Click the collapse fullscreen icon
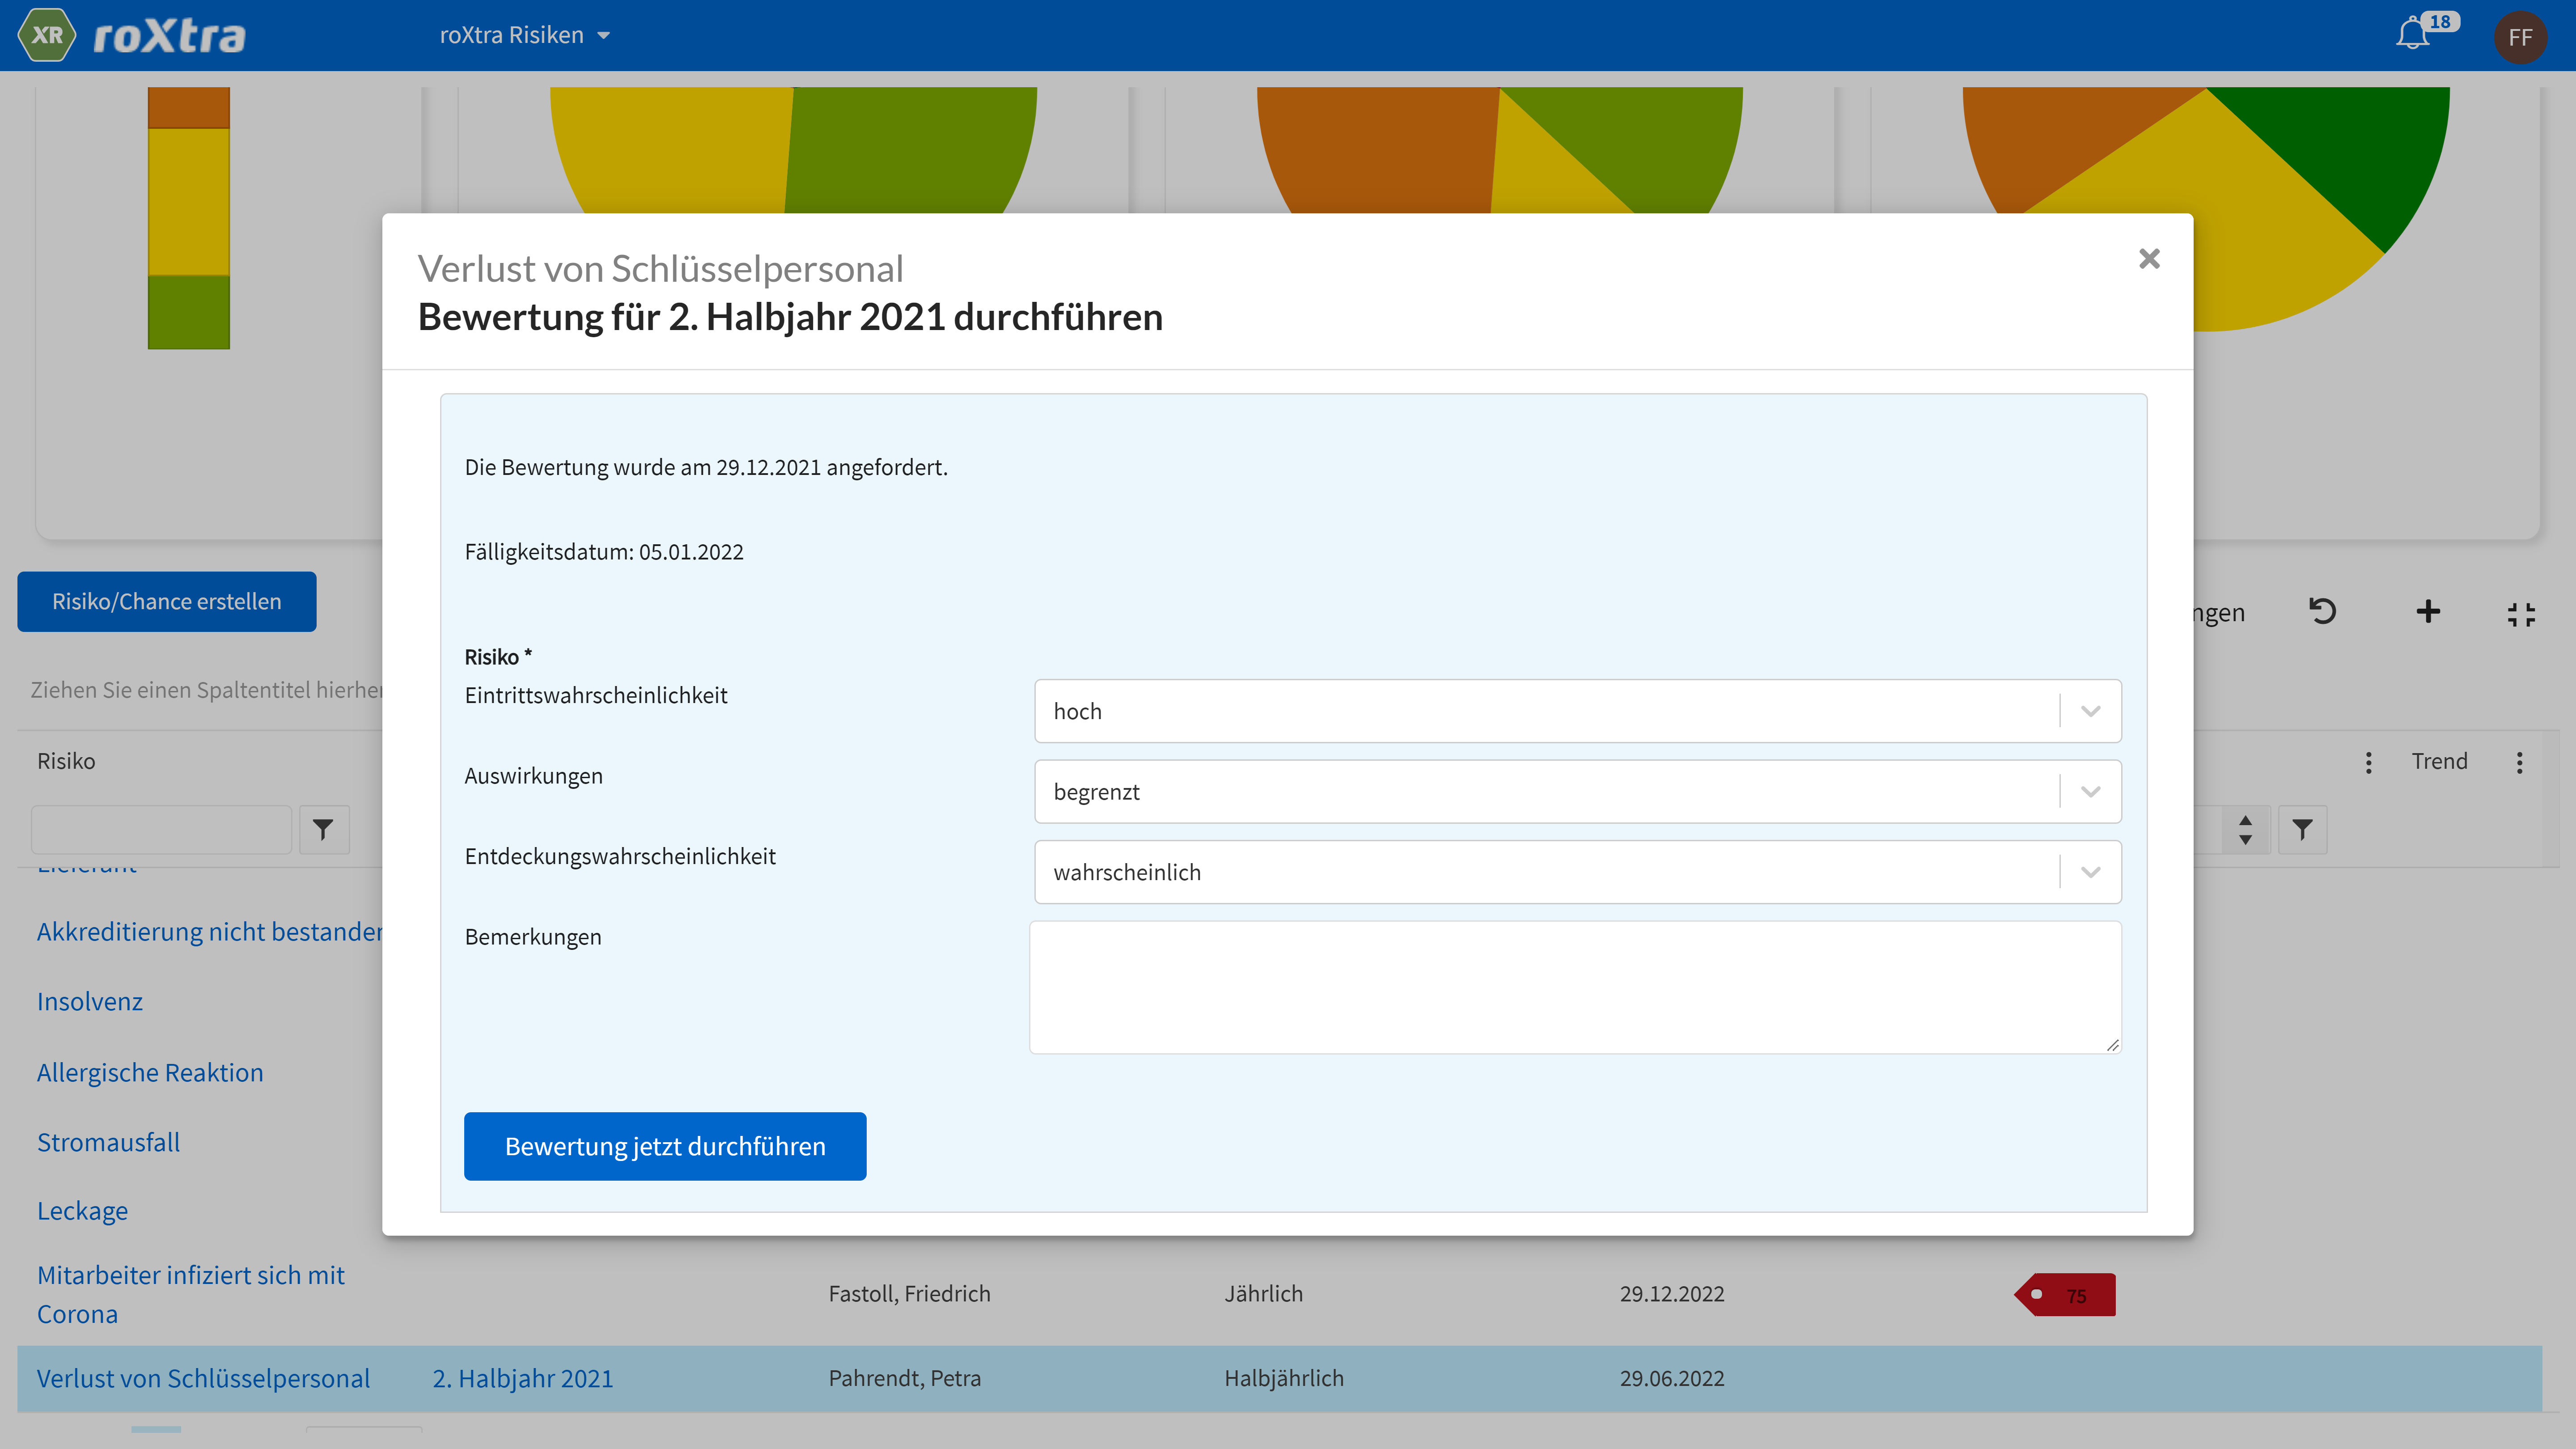Screen dimensions: 2576x1449 pos(2521,614)
